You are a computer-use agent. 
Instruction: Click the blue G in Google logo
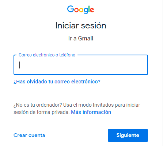71,9
